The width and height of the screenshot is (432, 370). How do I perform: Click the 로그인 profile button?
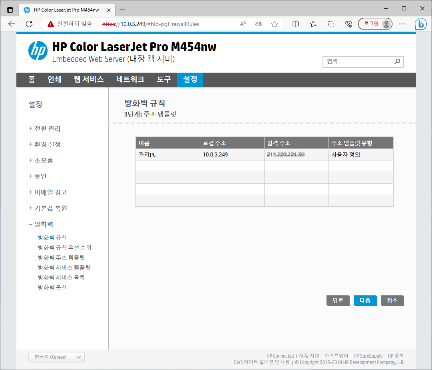375,24
